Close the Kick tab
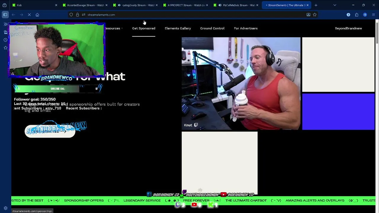 (56, 5)
